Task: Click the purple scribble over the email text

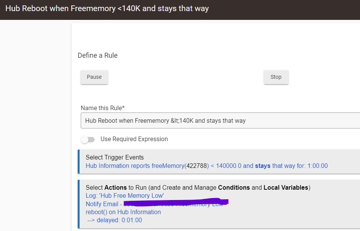Action: pos(176,203)
